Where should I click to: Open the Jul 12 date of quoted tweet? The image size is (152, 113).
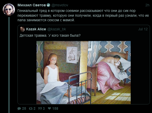tap(143, 29)
